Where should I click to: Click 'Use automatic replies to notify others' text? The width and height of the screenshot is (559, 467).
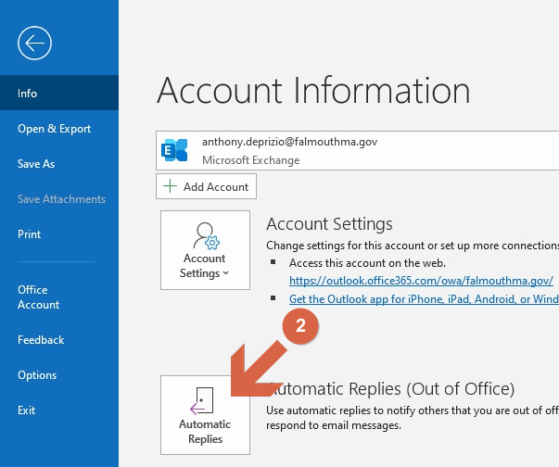[413, 418]
